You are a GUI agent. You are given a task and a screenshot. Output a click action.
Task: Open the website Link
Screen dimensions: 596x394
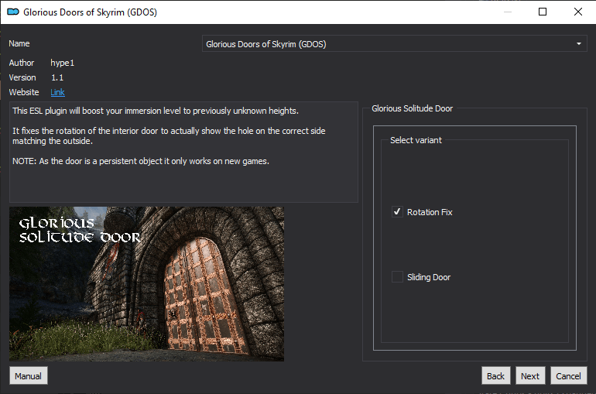point(57,92)
